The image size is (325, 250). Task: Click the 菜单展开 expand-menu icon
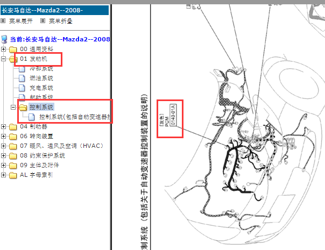click(3, 21)
